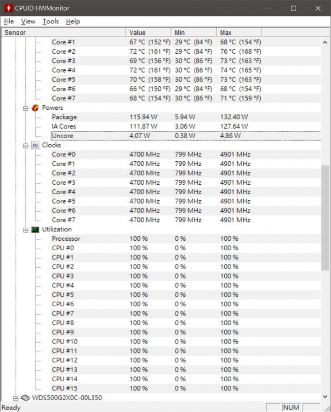
Task: Click the Powers flame icon
Action: click(35, 108)
